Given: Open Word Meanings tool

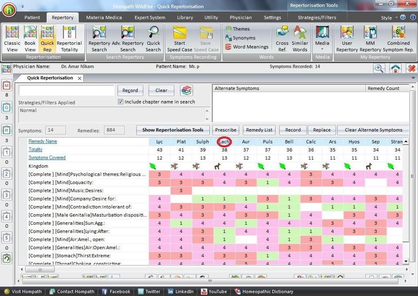Looking at the screenshot, I should click(247, 47).
